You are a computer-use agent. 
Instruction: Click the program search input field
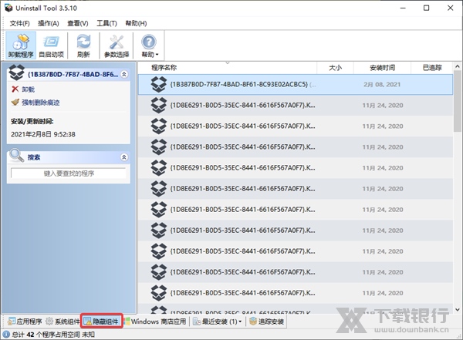point(69,174)
